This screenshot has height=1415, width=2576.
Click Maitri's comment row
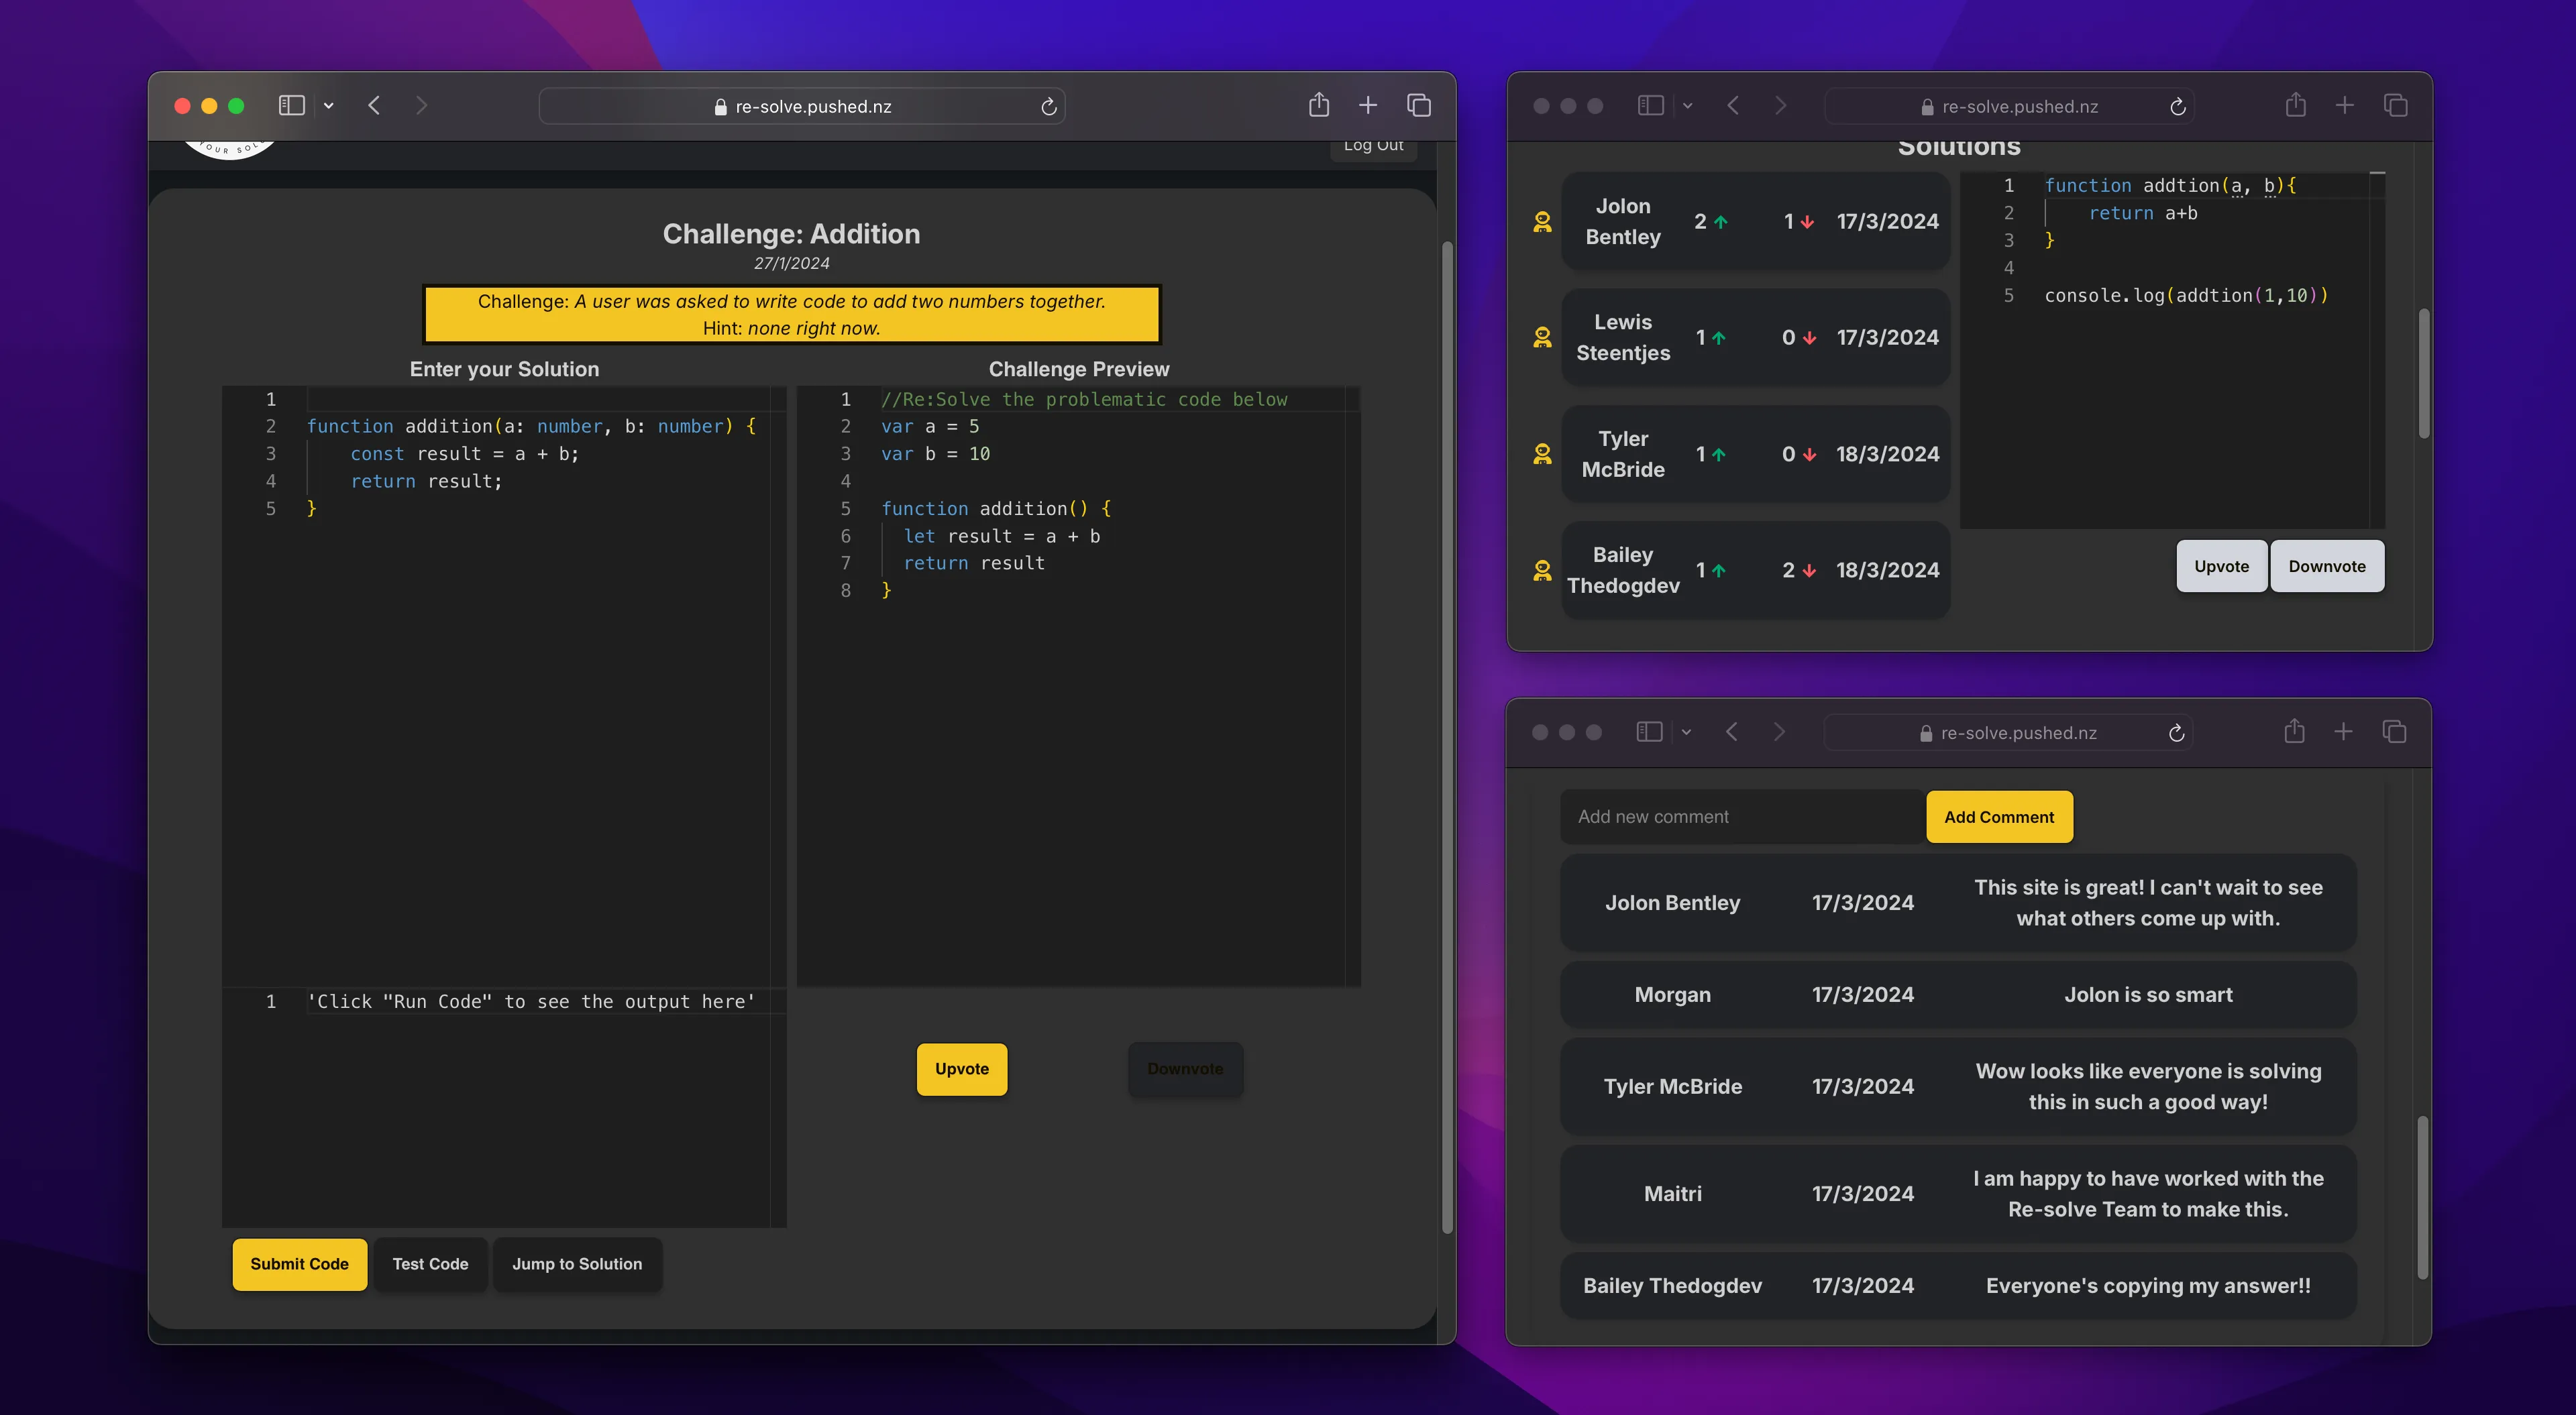1958,1194
